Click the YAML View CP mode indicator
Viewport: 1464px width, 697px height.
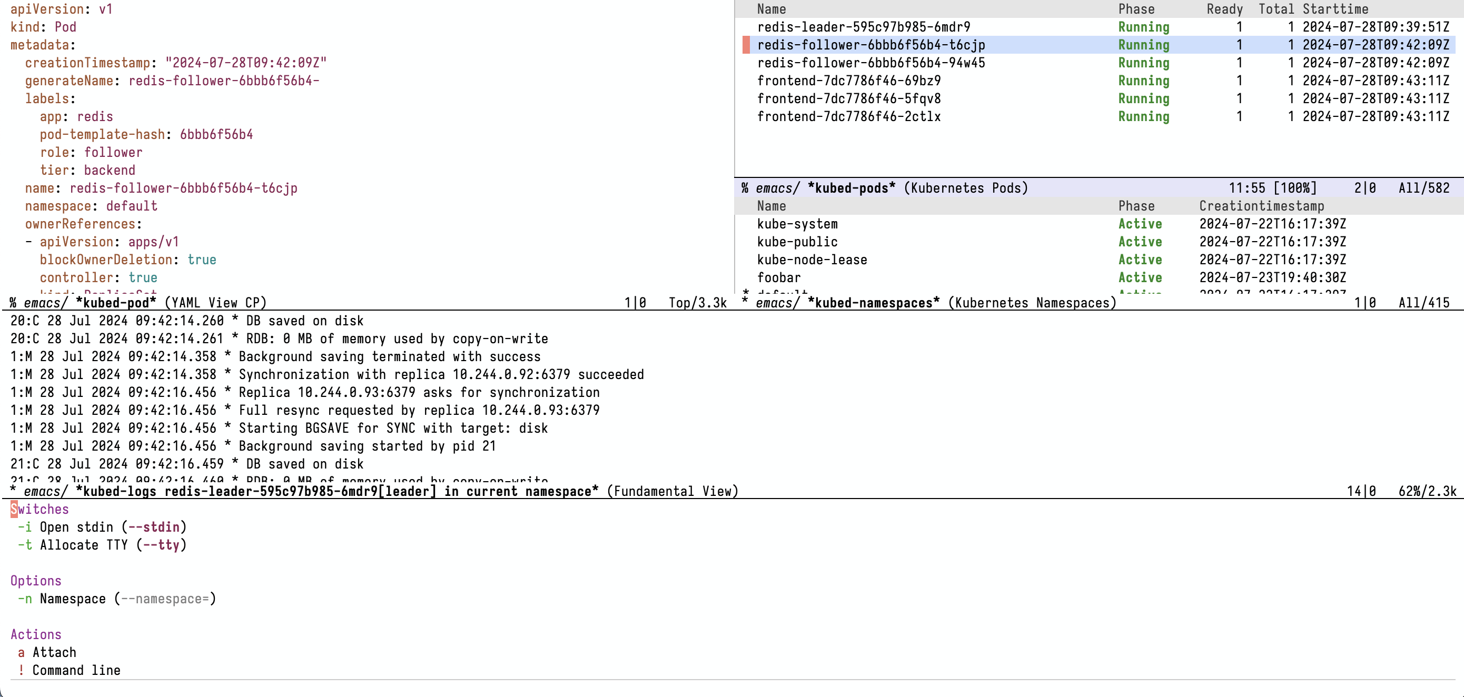215,303
